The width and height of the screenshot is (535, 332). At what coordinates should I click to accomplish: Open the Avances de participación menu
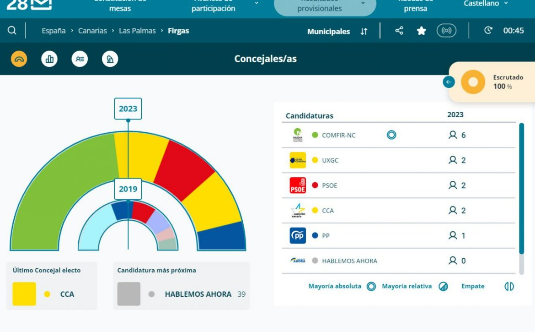[213, 5]
